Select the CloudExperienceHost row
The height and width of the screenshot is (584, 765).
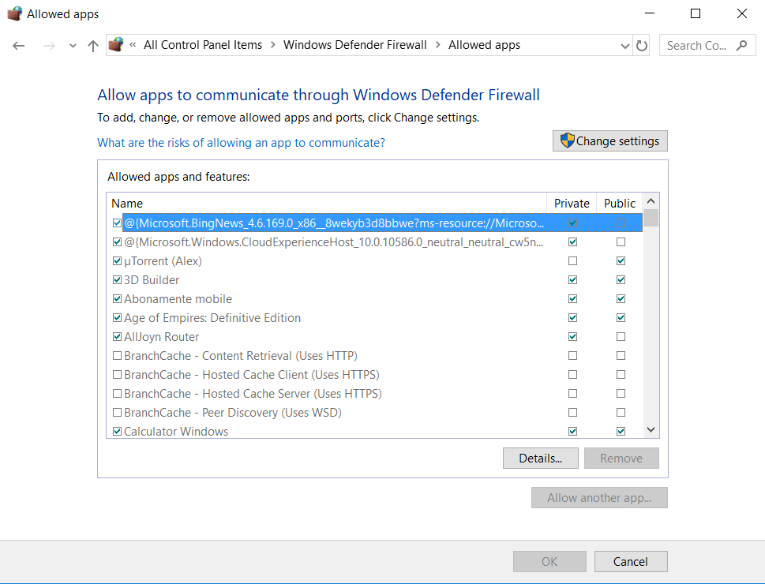[375, 242]
